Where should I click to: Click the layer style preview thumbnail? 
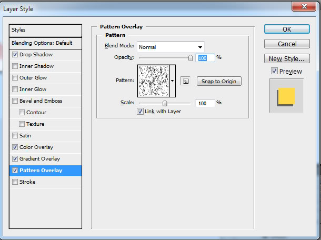coord(287,96)
